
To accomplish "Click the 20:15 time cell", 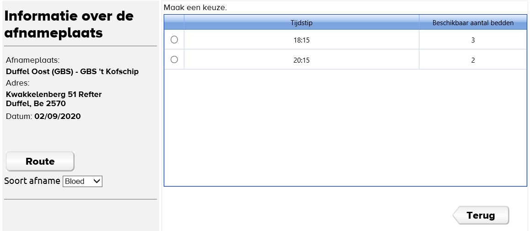I will tap(301, 60).
